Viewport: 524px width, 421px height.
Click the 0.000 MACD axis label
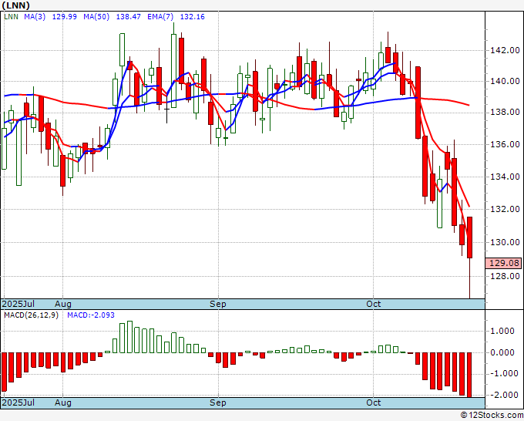click(x=502, y=352)
